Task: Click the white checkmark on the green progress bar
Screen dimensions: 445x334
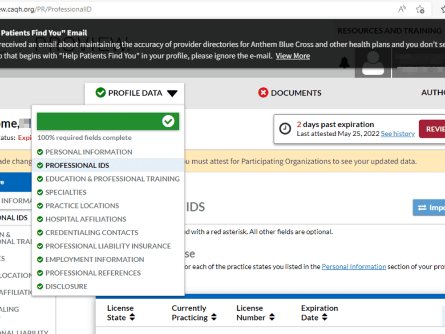Action: click(168, 121)
